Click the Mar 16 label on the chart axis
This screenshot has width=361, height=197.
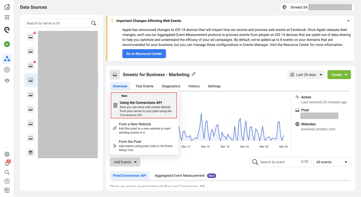pyautogui.click(x=205, y=147)
